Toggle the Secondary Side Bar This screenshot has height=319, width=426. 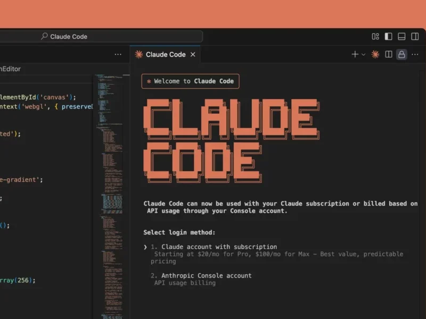(414, 36)
